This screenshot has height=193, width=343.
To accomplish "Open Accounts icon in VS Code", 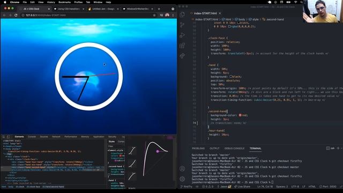I will coord(182,168).
